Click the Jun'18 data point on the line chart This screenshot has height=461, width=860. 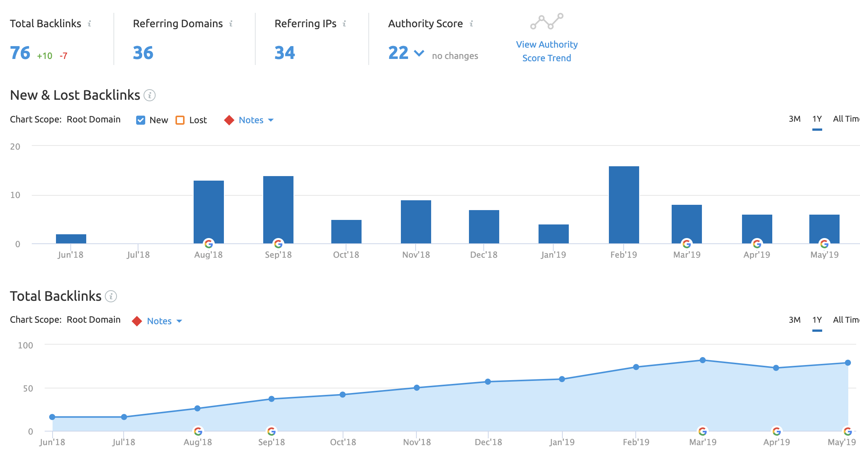point(52,417)
